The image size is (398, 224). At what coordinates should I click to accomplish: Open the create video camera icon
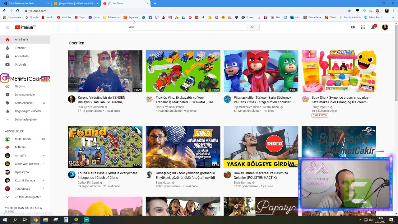353,27
